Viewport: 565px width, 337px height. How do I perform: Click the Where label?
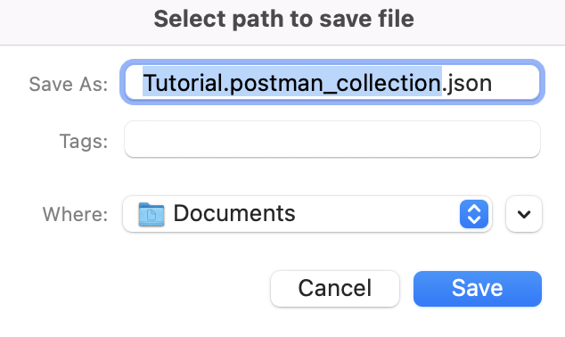pyautogui.click(x=76, y=215)
